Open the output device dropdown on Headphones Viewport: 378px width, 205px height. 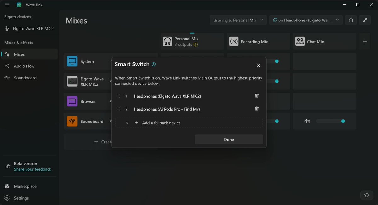(306, 20)
